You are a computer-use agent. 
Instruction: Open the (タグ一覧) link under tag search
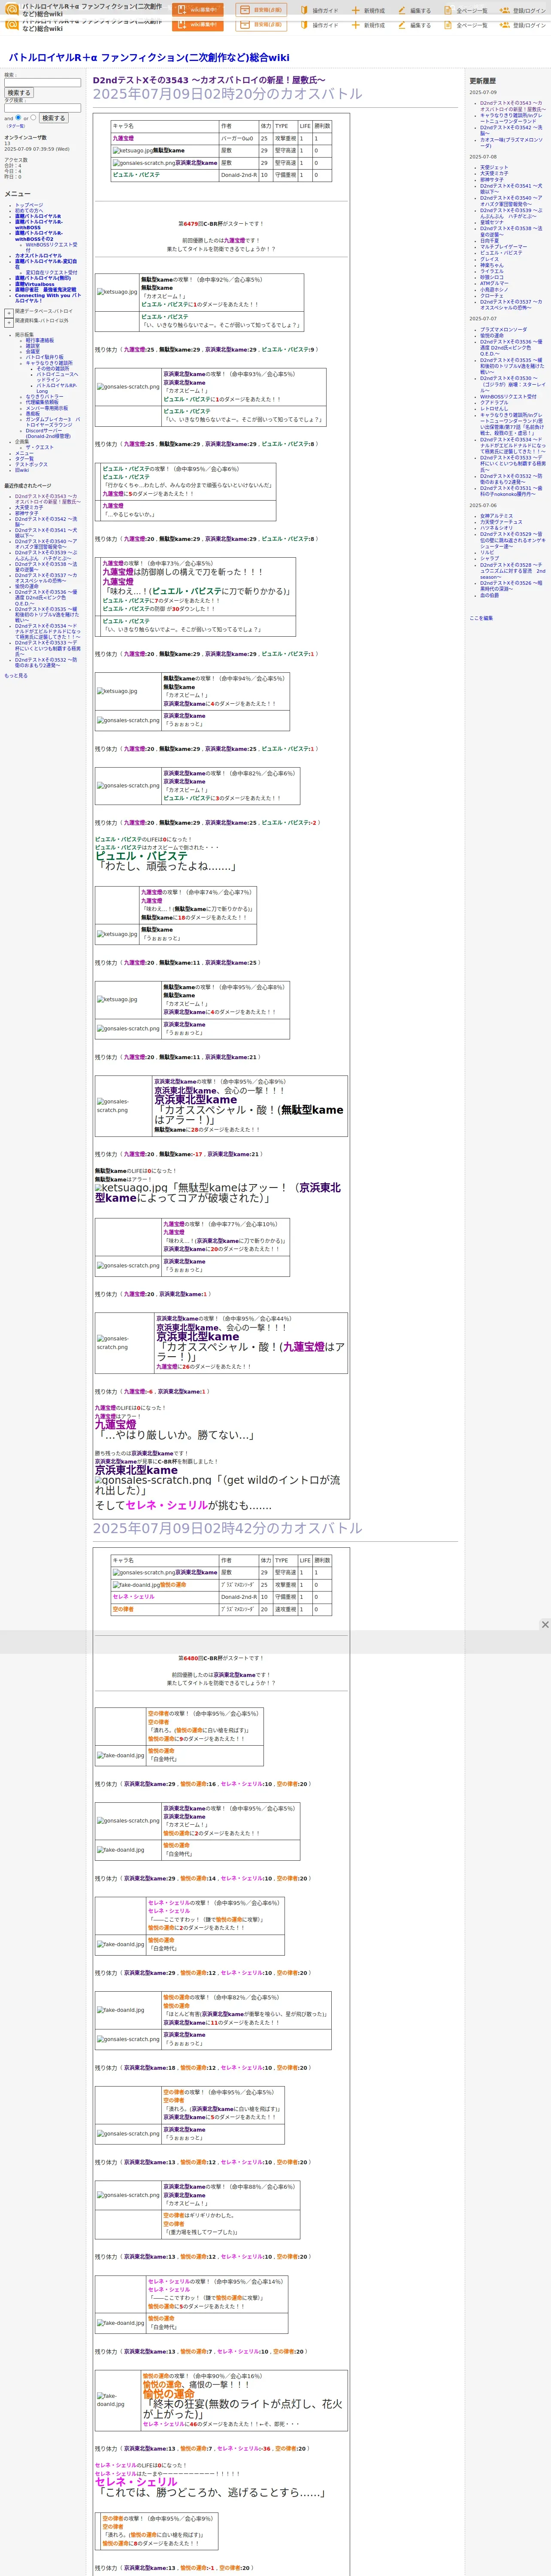(16, 126)
